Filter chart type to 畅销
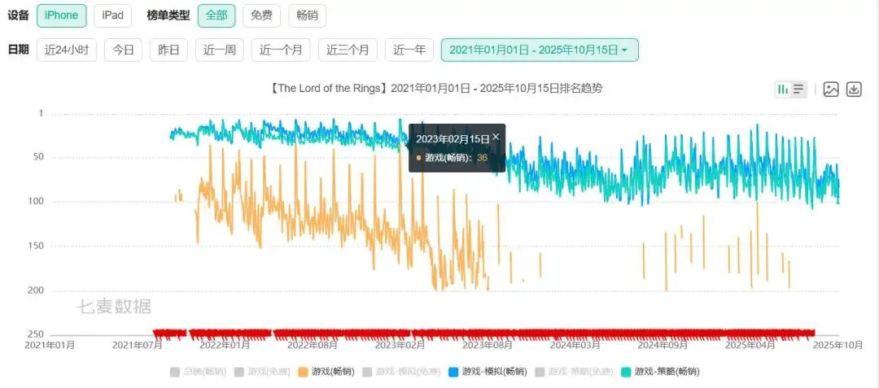Image resolution: width=879 pixels, height=388 pixels. coord(307,15)
